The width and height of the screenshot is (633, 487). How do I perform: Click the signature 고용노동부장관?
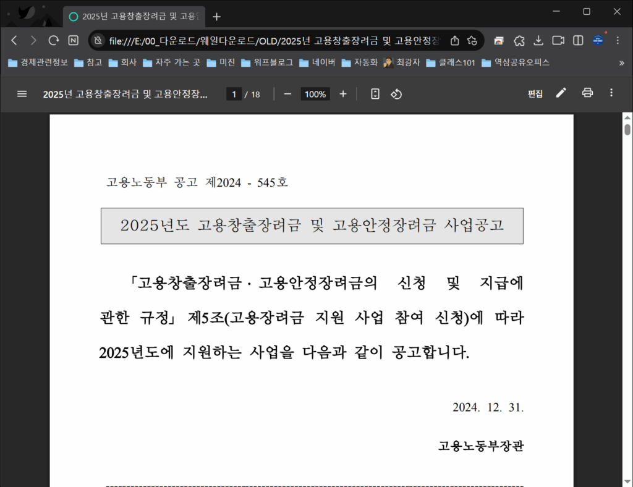[x=481, y=446]
